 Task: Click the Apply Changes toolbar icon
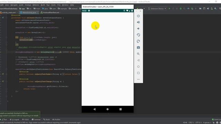pyautogui.click(x=173, y=9)
